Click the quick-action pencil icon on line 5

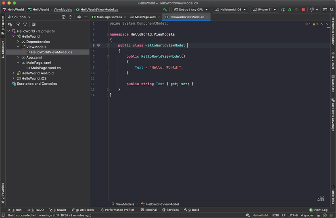(99, 45)
